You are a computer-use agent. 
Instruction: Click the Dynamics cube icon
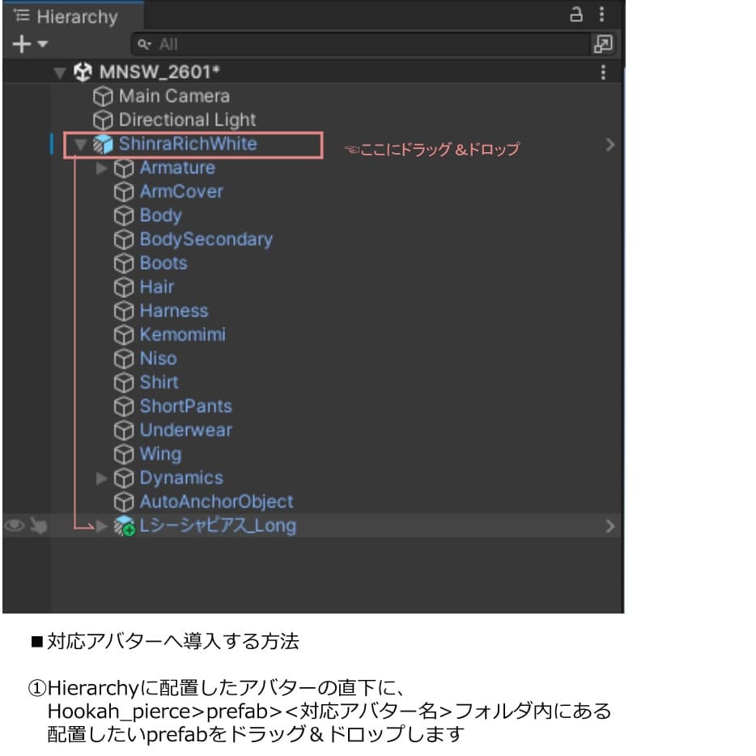click(x=124, y=478)
